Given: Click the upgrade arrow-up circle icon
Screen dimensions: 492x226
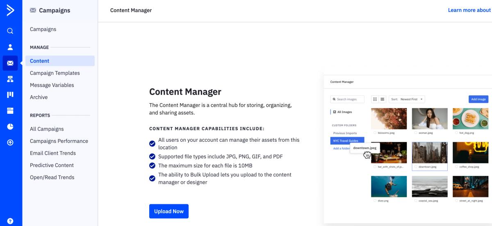Looking at the screenshot, I should (10, 142).
